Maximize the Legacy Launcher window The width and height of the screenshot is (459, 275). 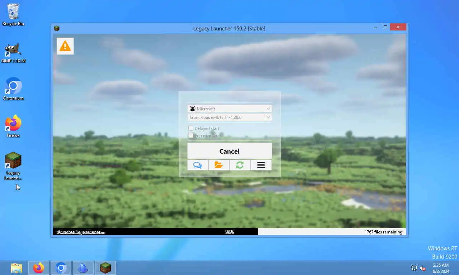tap(385, 27)
